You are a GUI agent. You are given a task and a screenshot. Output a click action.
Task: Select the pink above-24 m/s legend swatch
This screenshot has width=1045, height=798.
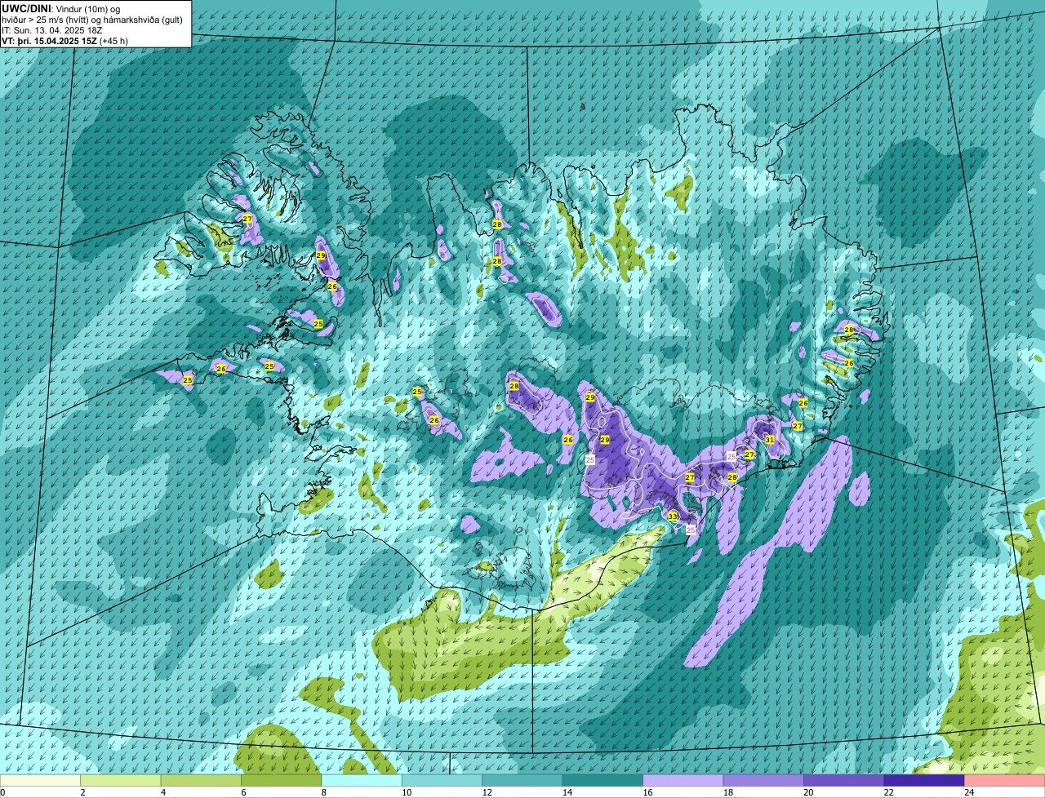tap(1004, 780)
